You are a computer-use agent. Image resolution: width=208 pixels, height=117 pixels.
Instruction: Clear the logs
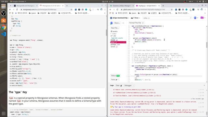[119, 85]
